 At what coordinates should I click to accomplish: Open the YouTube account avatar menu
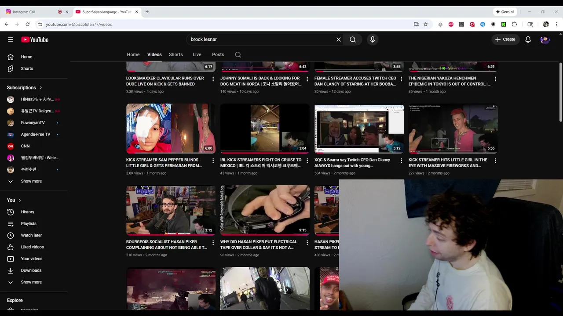(545, 39)
